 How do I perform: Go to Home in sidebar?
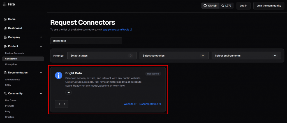coord(12,19)
